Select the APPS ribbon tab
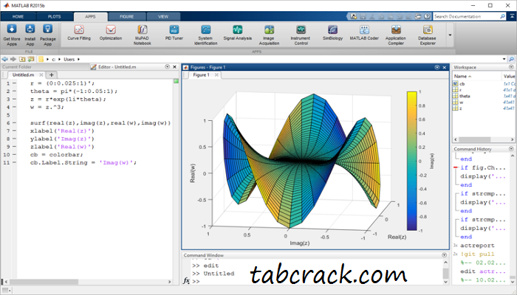 click(x=90, y=16)
